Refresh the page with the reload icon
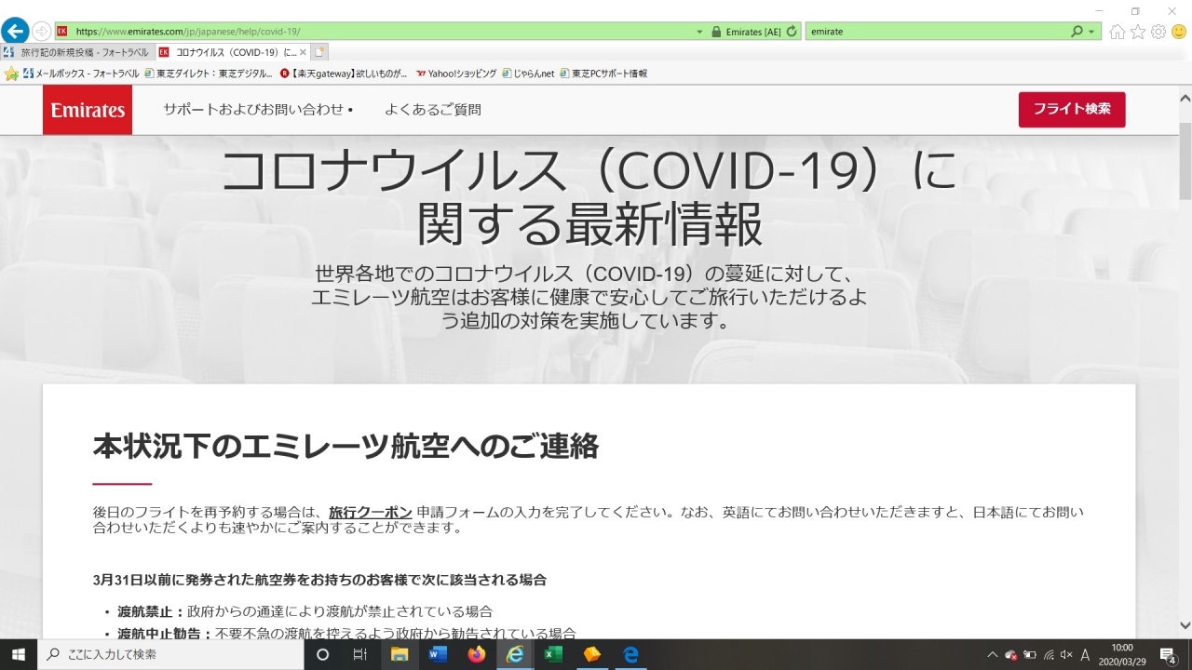 tap(792, 32)
